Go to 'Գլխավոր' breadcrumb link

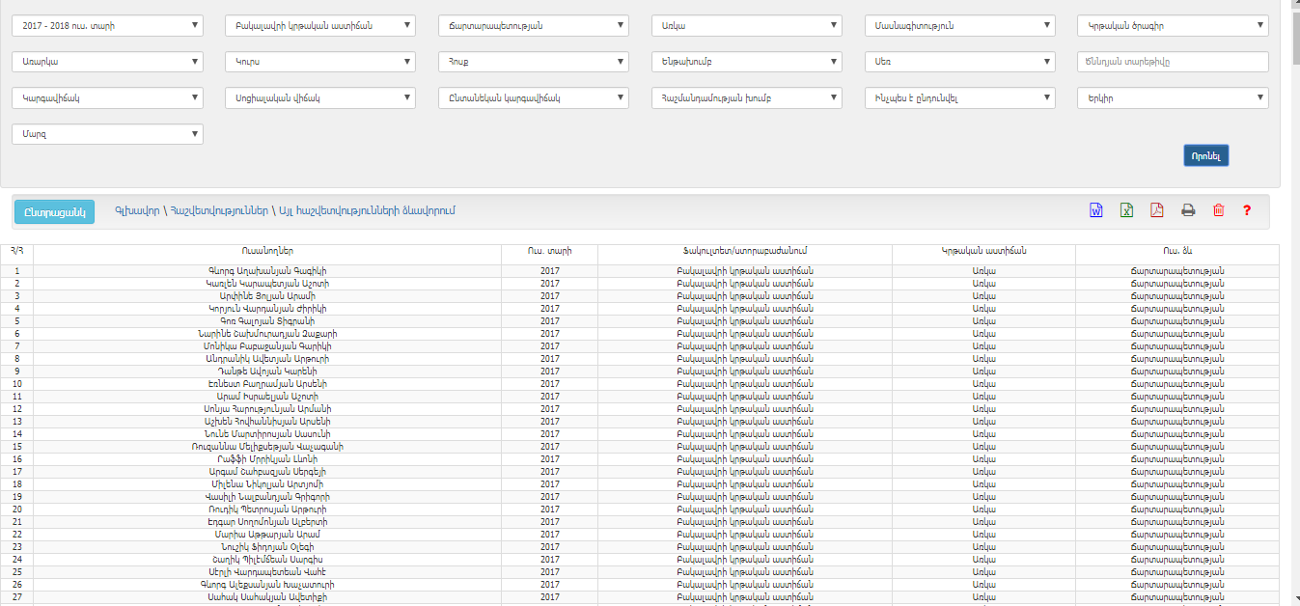pyautogui.click(x=134, y=210)
